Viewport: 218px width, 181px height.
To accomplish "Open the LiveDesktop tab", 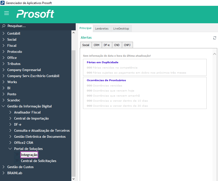I will tap(121, 29).
